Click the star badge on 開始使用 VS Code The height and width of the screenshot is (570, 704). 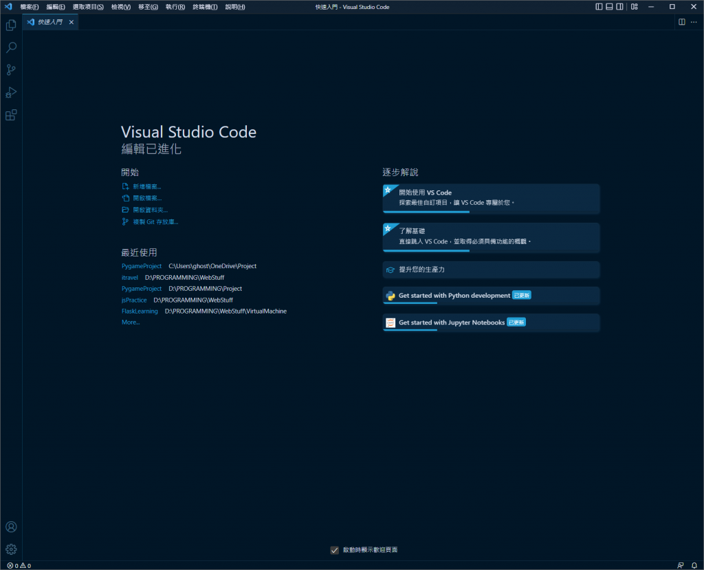[388, 190]
